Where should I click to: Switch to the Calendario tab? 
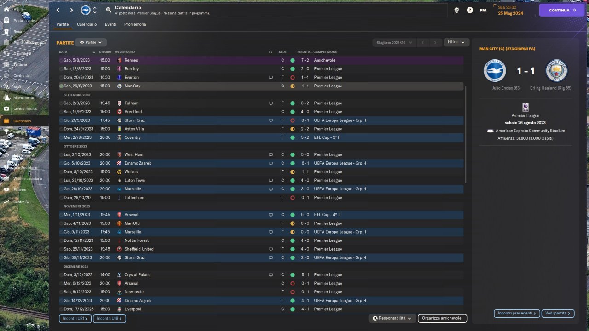pyautogui.click(x=87, y=24)
